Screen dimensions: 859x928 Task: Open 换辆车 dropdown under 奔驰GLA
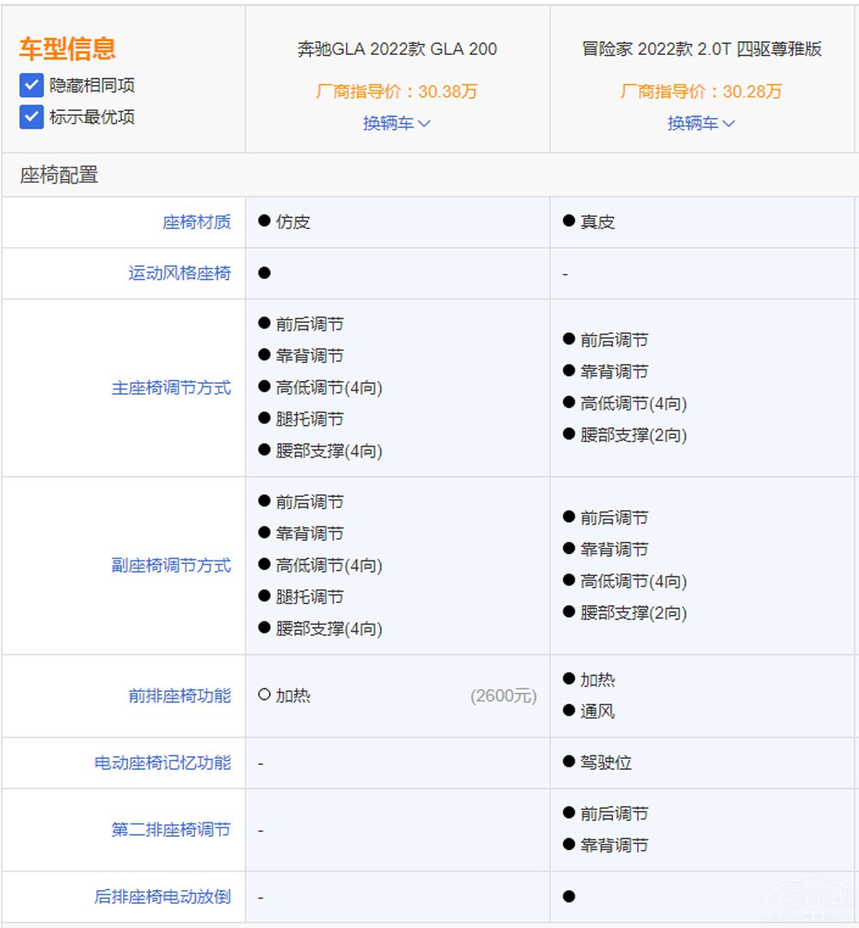[x=397, y=124]
